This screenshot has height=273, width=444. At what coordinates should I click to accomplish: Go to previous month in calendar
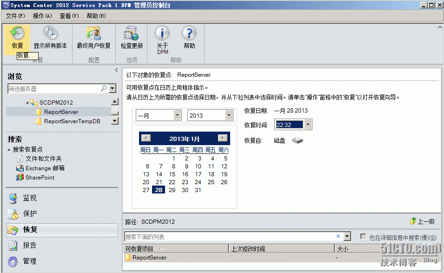pyautogui.click(x=146, y=138)
